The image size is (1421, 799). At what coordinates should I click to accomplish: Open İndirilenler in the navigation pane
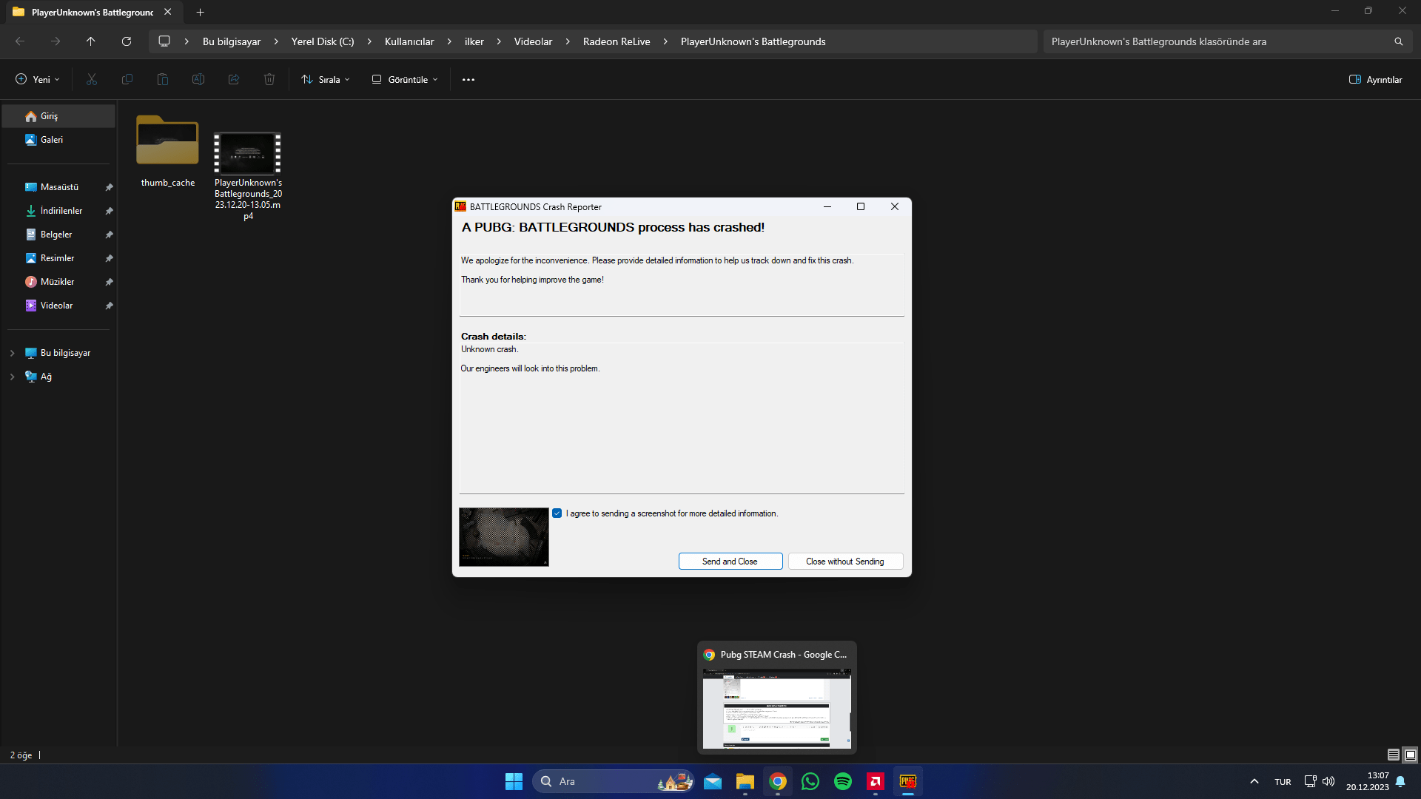point(59,211)
